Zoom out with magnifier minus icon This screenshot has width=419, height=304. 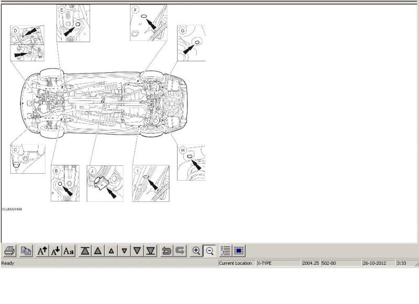(210, 251)
